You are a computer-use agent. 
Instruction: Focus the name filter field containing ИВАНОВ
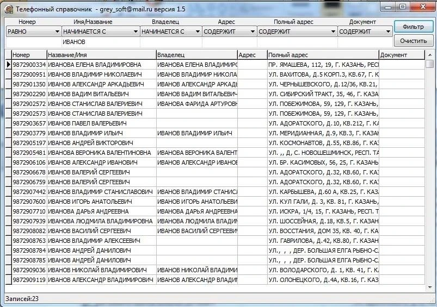click(101, 42)
